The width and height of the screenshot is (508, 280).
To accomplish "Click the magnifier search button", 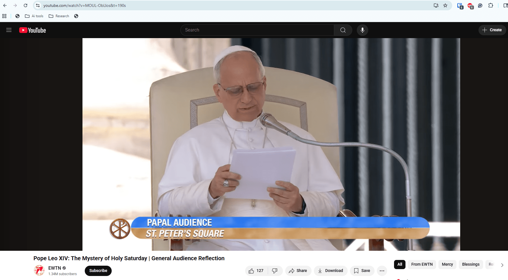I will (x=343, y=30).
